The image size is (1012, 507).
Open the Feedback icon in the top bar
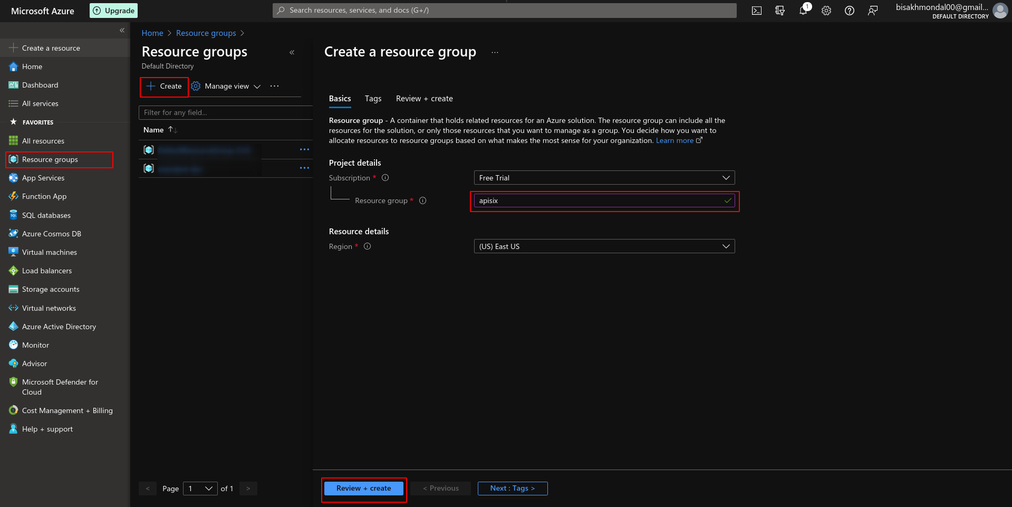click(873, 11)
